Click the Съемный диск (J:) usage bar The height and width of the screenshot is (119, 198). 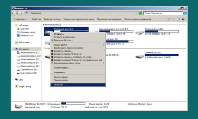[x=162, y=55]
